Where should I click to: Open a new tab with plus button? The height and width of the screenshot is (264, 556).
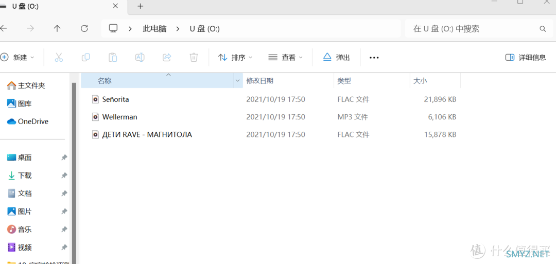tap(141, 6)
